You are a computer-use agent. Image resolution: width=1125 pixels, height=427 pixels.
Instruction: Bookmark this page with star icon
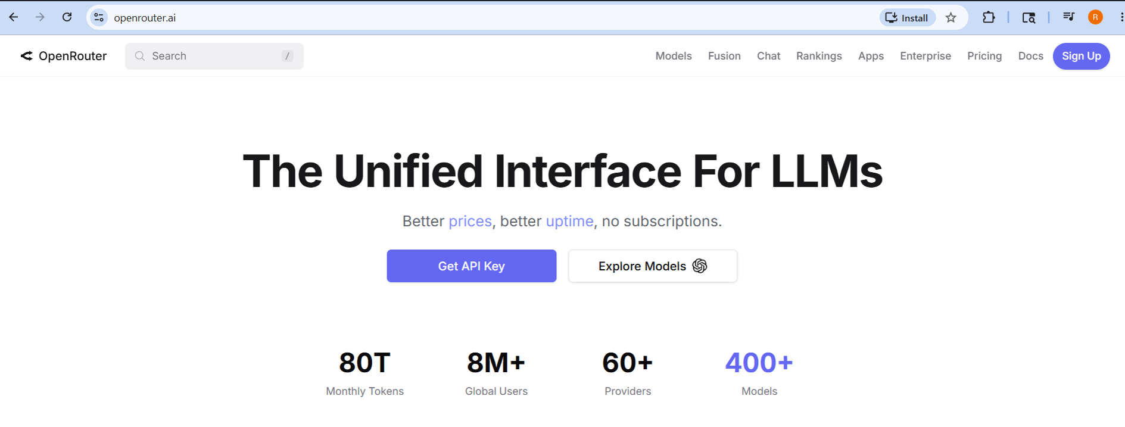pos(951,18)
